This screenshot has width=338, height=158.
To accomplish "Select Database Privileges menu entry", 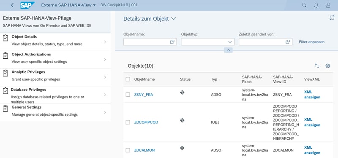I will click(x=55, y=95).
